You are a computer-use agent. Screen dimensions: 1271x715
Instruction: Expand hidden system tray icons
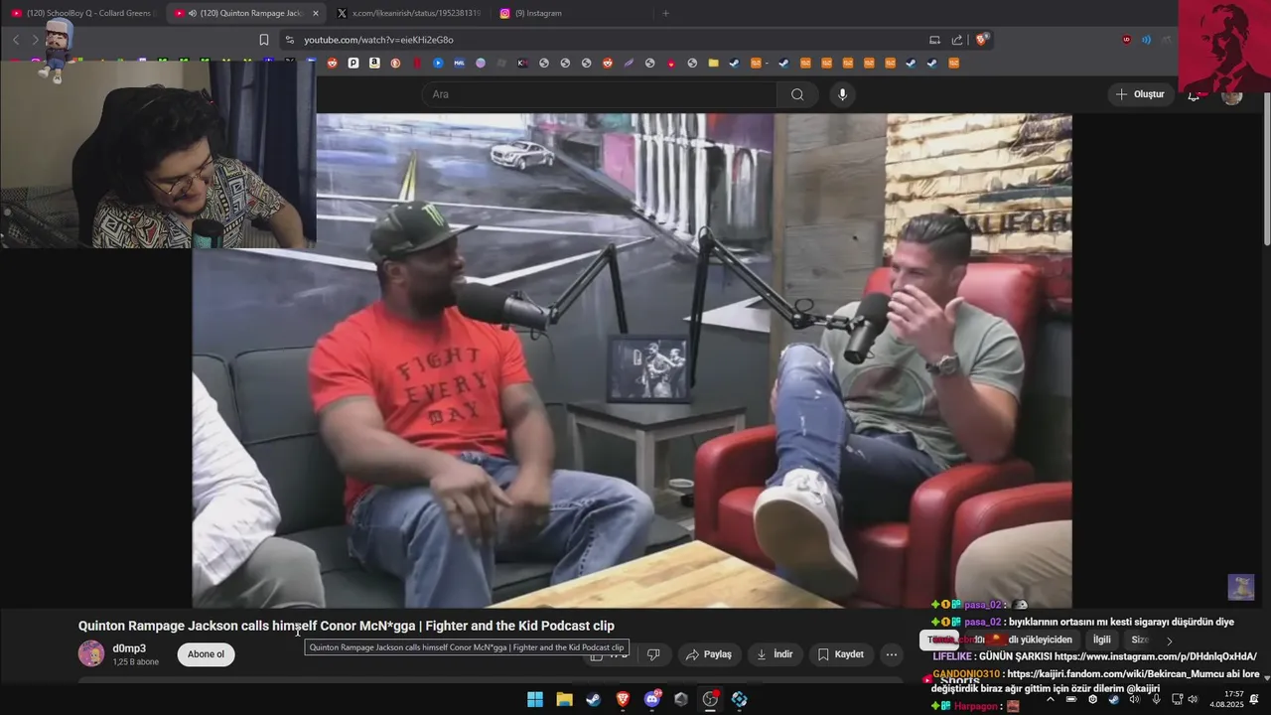1050,699
